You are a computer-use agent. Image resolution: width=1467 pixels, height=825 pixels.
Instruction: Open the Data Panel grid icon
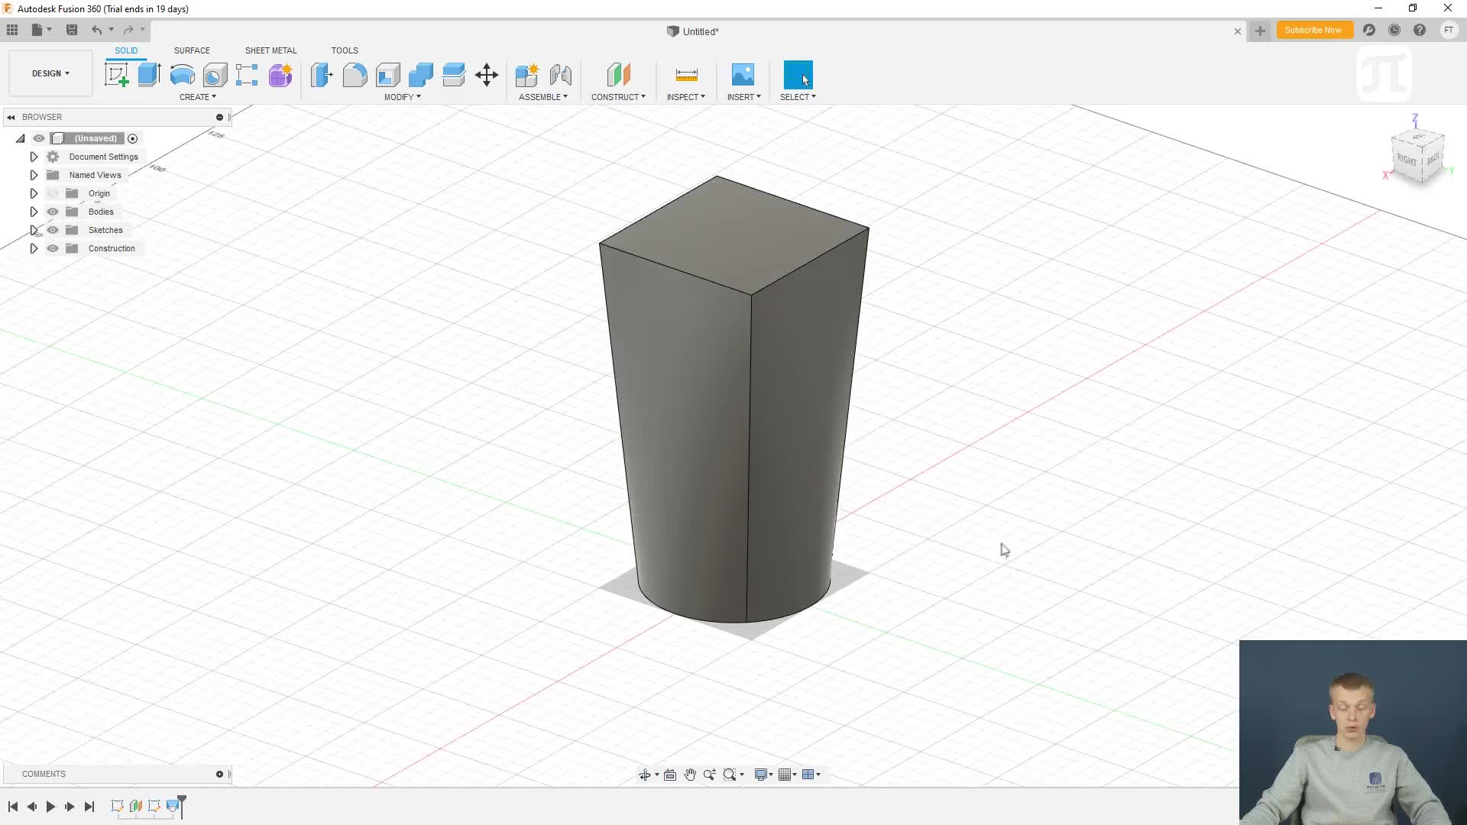[12, 30]
